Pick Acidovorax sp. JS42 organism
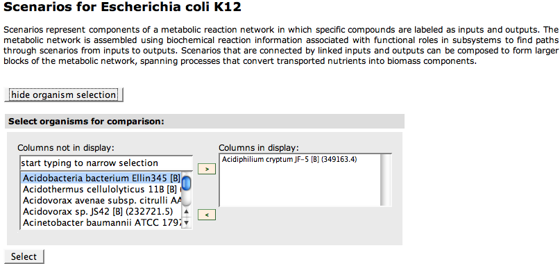 pyautogui.click(x=101, y=211)
